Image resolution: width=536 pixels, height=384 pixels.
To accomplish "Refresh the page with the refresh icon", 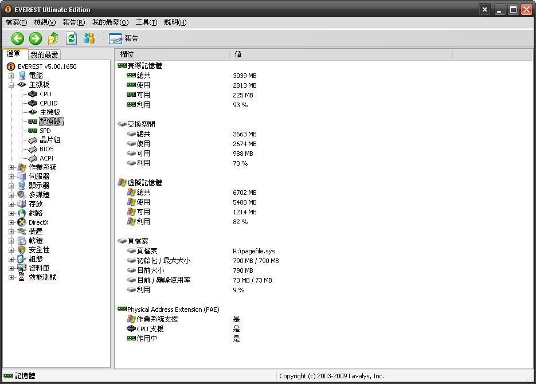I will [71, 38].
